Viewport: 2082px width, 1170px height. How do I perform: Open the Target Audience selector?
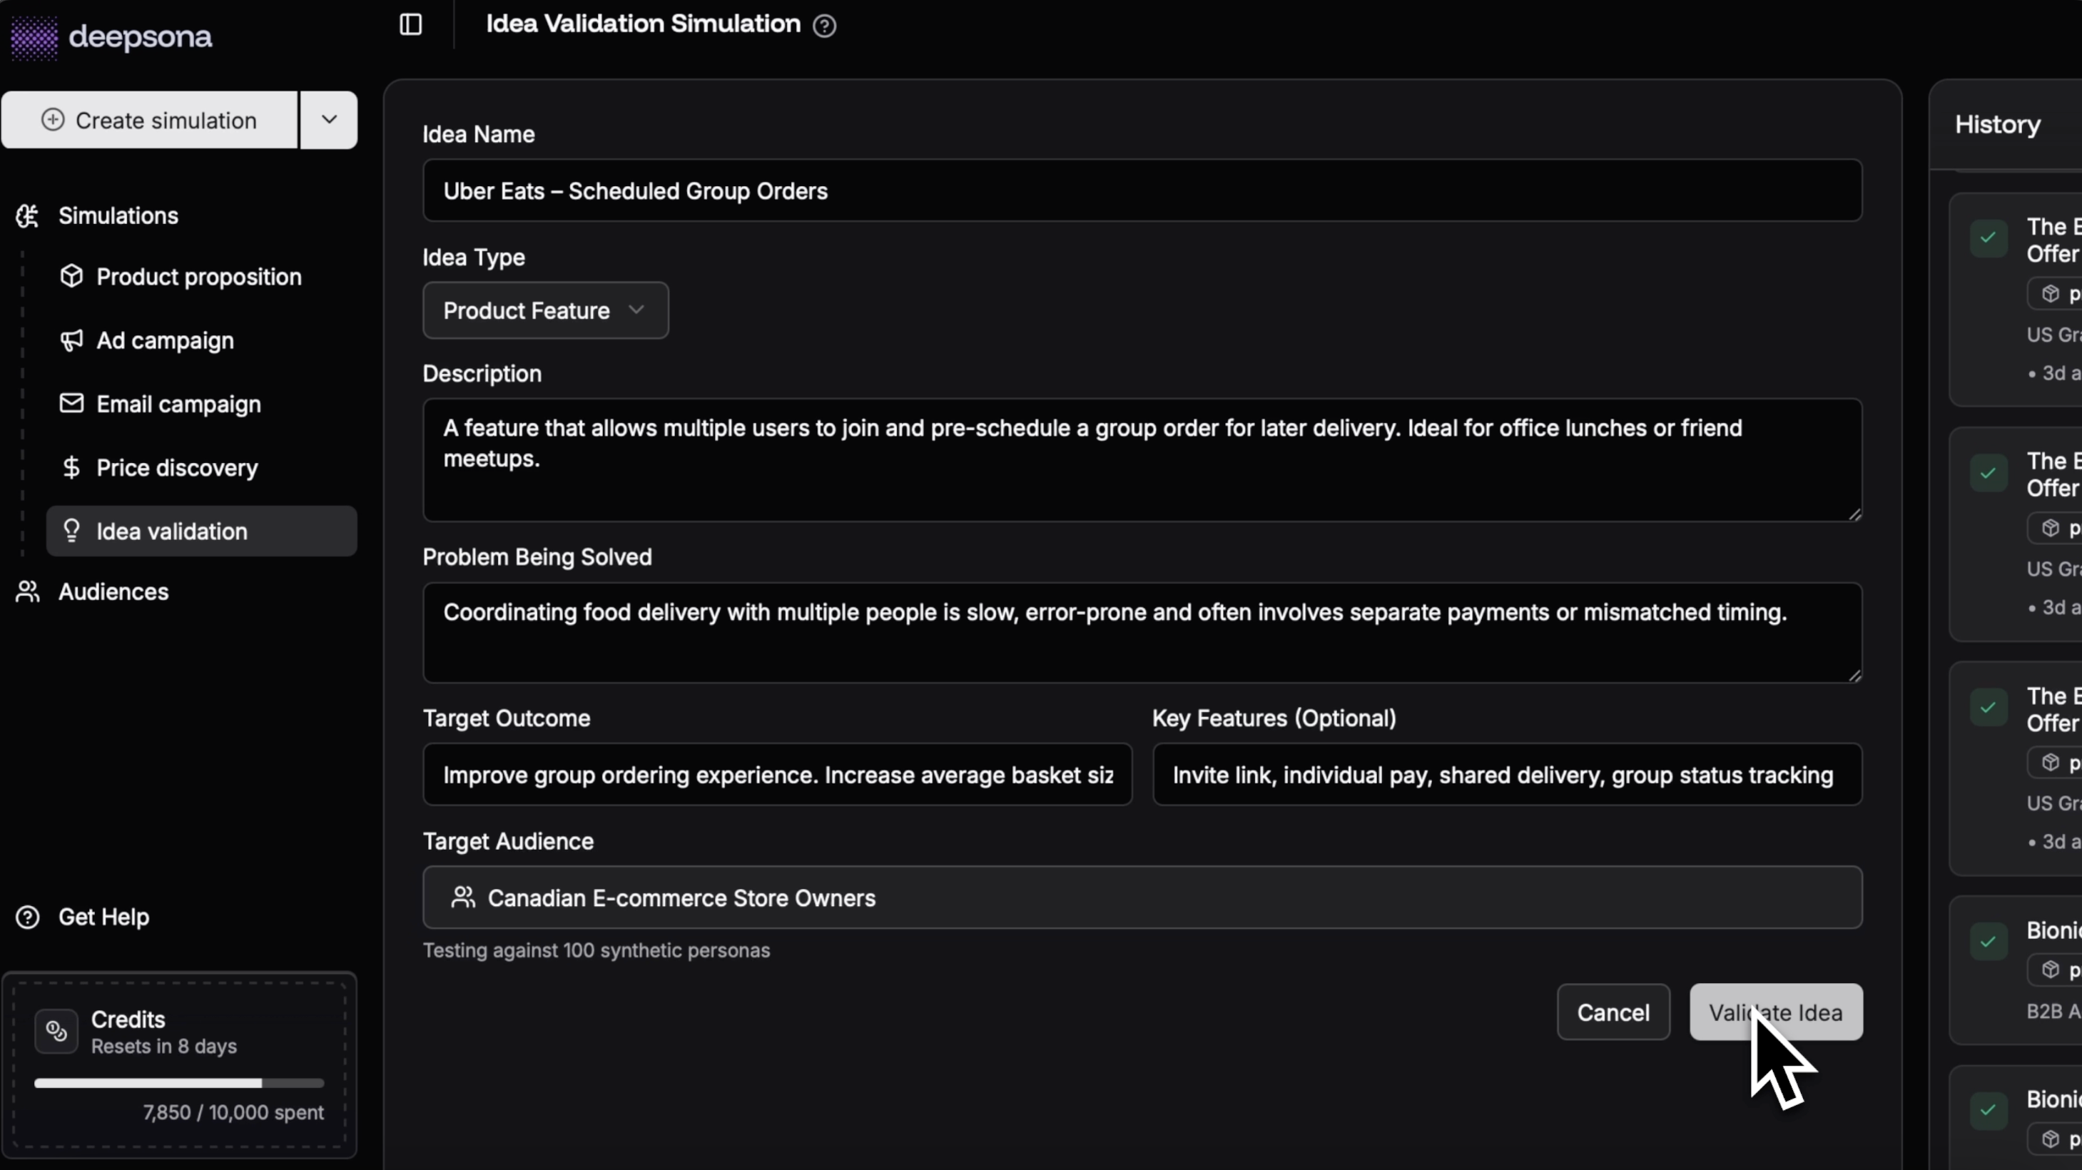[x=1141, y=897]
